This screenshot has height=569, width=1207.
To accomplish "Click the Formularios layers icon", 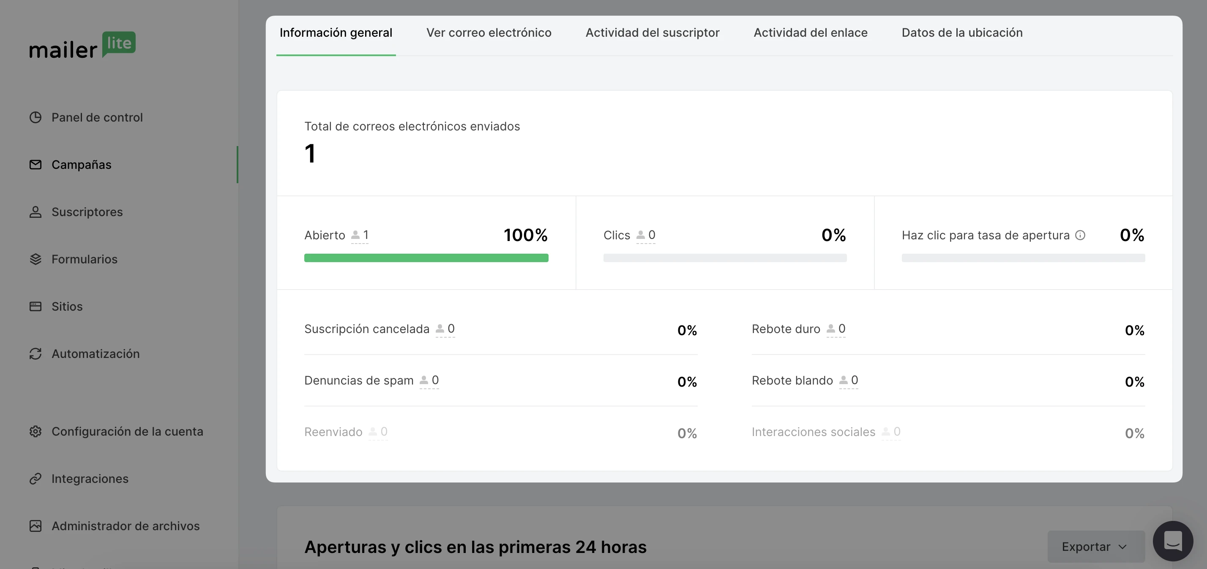I will tap(35, 259).
